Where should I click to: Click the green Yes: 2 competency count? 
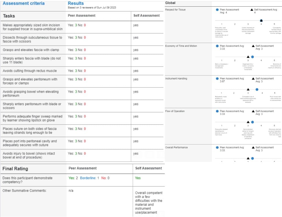(x=73, y=178)
